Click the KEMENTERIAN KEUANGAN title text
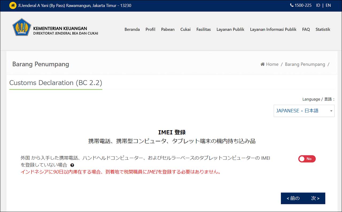Viewport: 342px width, 212px height. (x=60, y=28)
